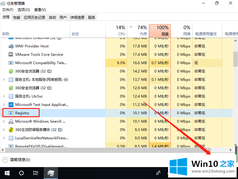
Task: Switch to the 应用历史记录 tab
Action: [35, 18]
